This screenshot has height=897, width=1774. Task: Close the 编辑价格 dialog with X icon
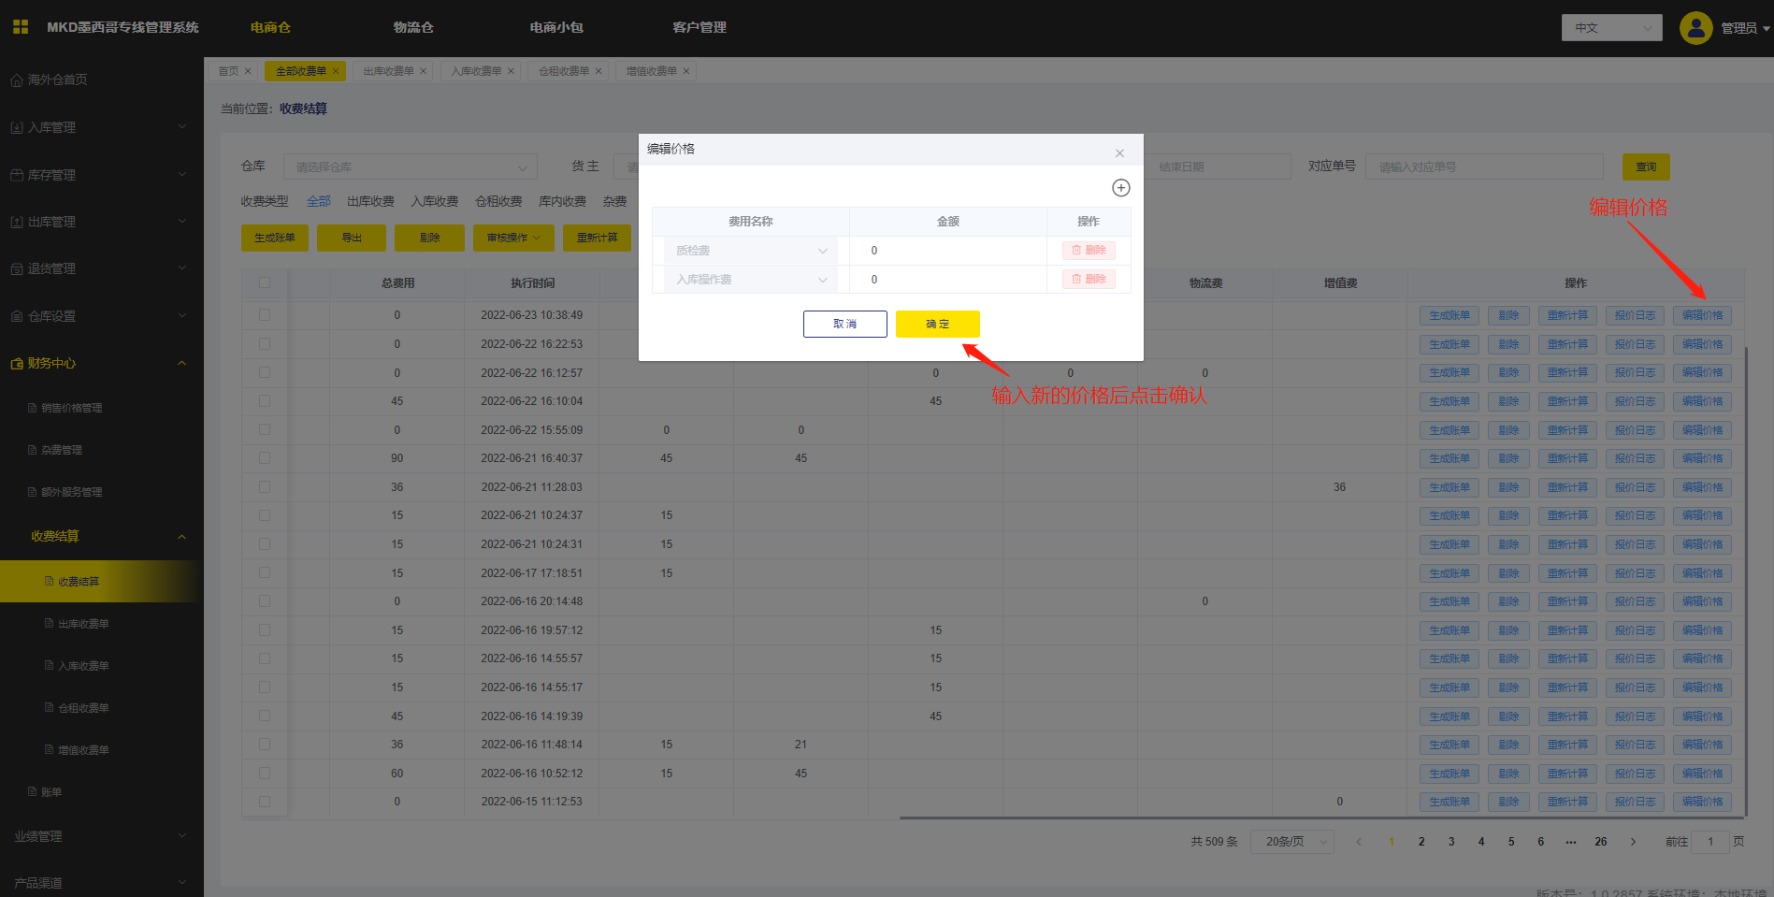(1119, 153)
